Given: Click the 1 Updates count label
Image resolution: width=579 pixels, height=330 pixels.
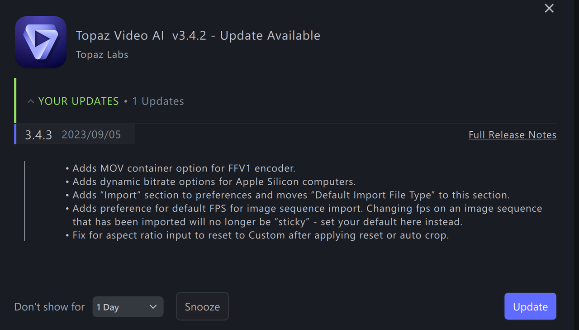Looking at the screenshot, I should click(158, 101).
